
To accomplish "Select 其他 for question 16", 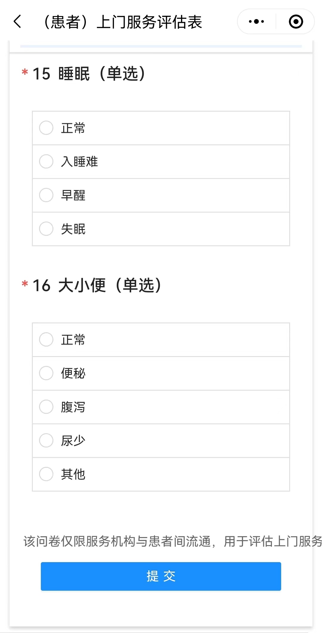I will coord(46,474).
